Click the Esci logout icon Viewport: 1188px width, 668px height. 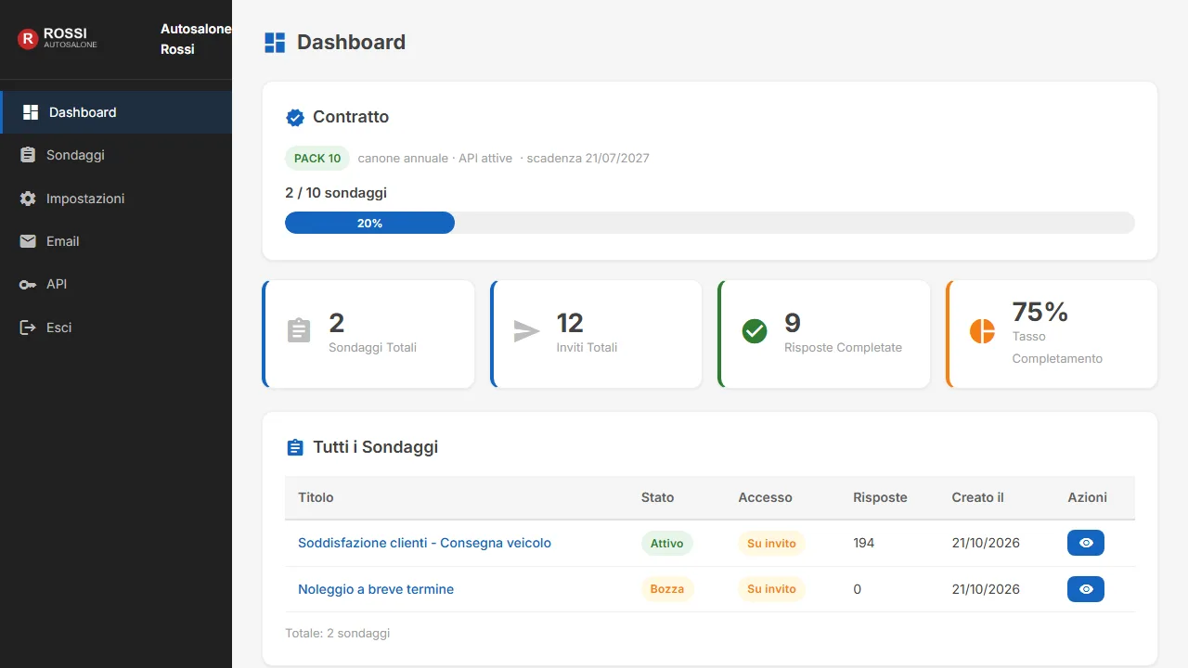pos(28,328)
